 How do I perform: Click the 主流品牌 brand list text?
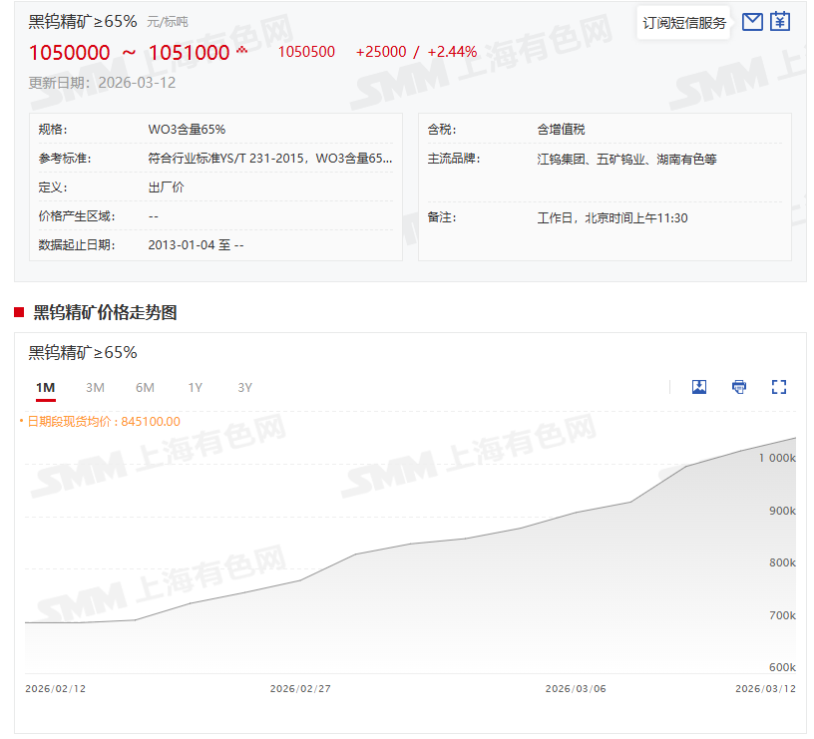coord(626,158)
